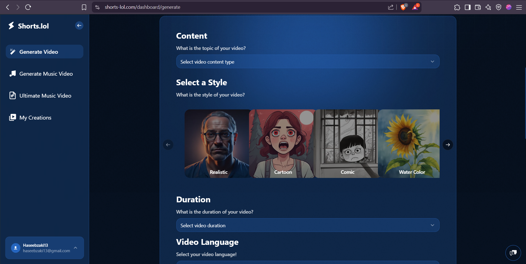
Task: Open Generate Video in the sidebar
Action: tap(44, 52)
